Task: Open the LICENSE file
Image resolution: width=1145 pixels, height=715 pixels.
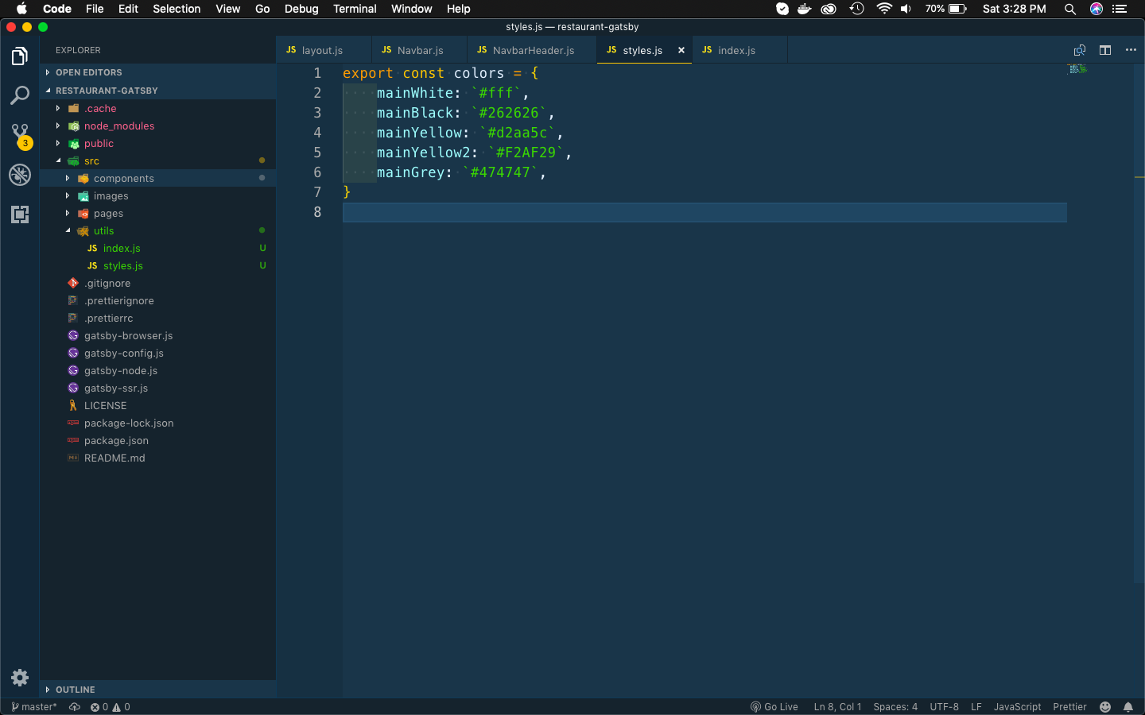Action: pos(157,406)
